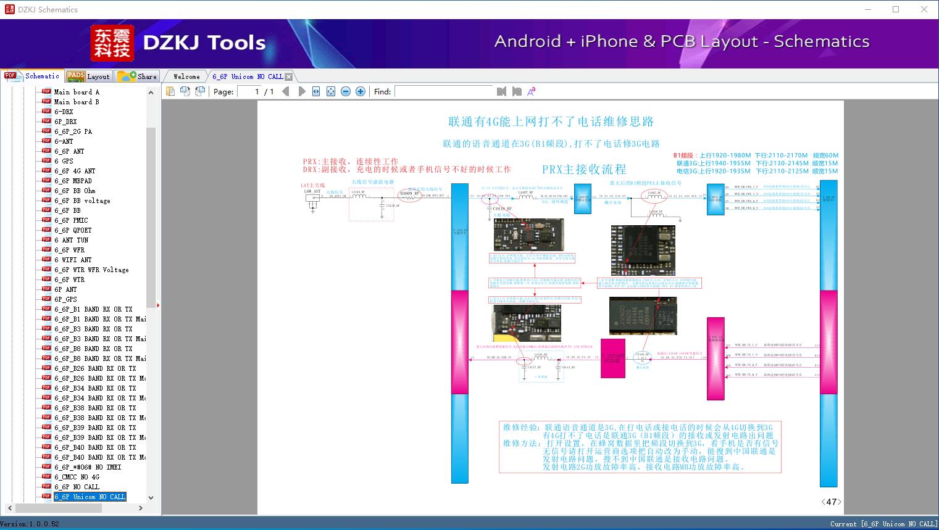Screen dimensions: 939x530
Task: Open the 6_6P_2G PA schematic
Action: click(73, 131)
